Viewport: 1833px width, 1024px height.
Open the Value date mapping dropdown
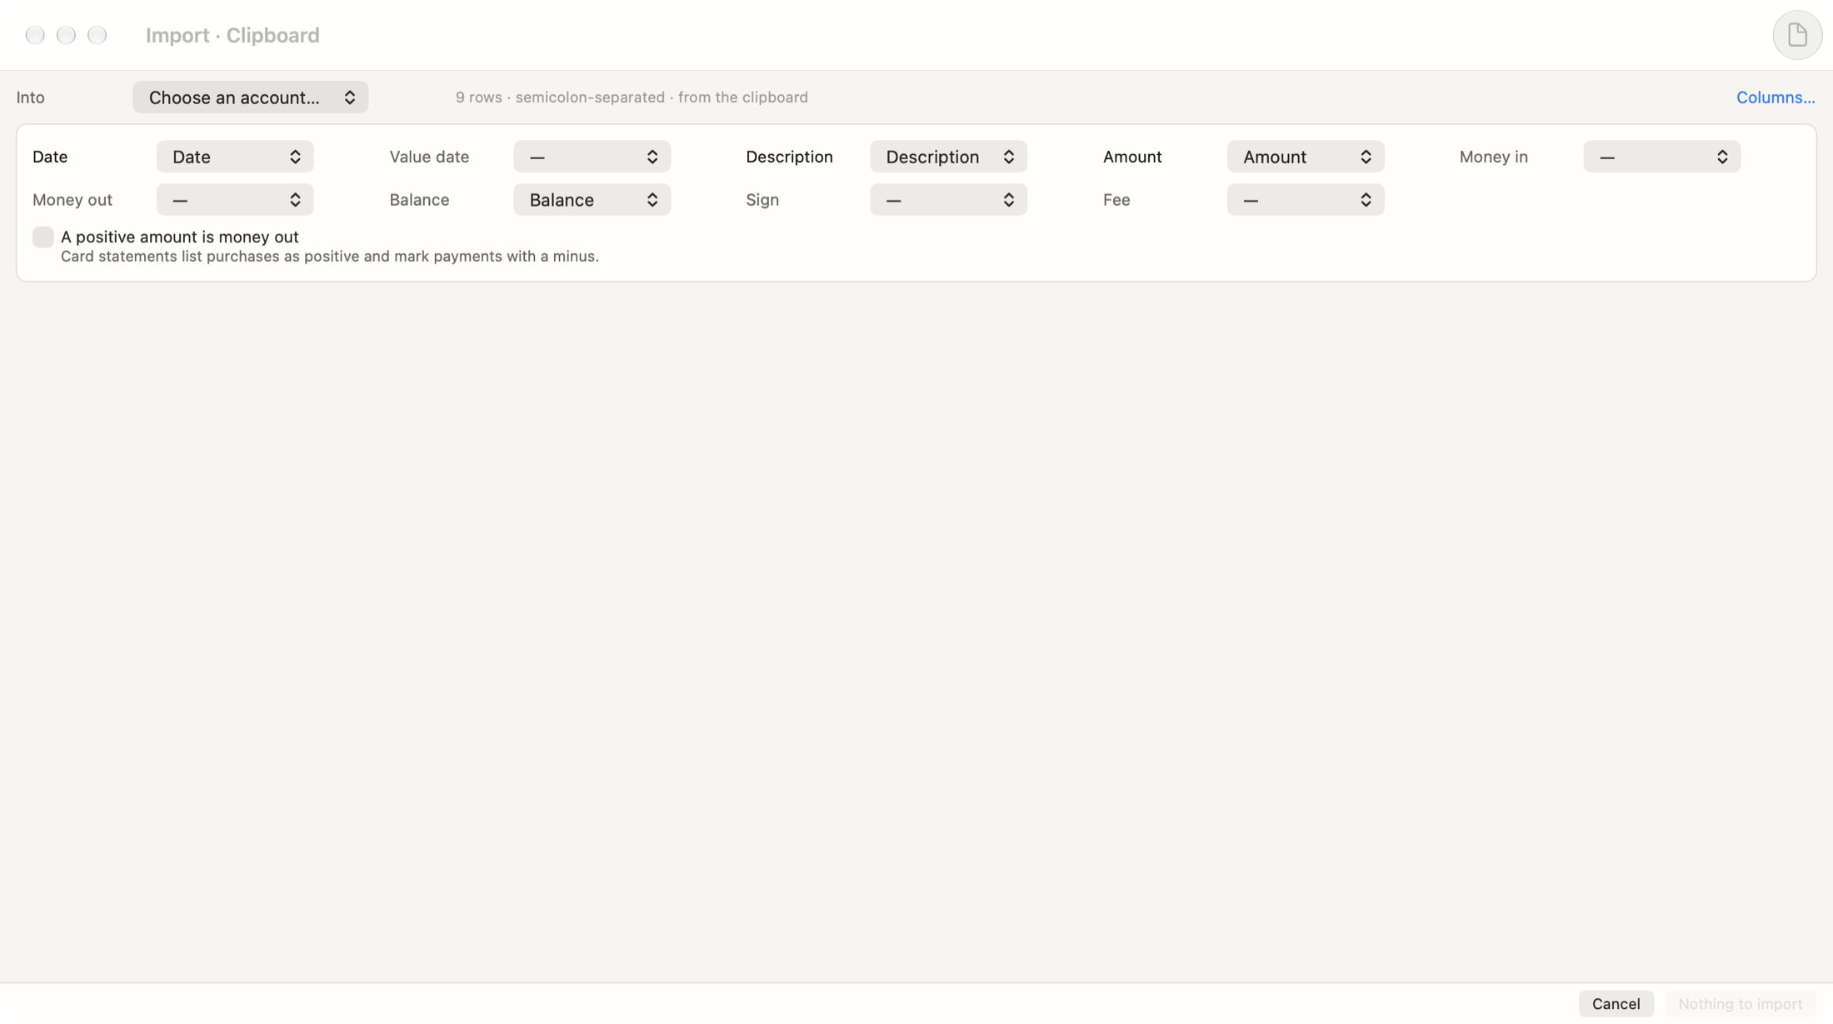pyautogui.click(x=592, y=157)
